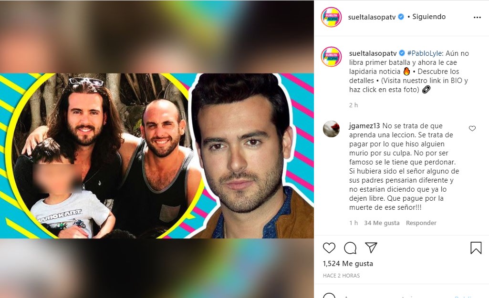Open the HACE 2 HORAS timestamp

pos(341,276)
